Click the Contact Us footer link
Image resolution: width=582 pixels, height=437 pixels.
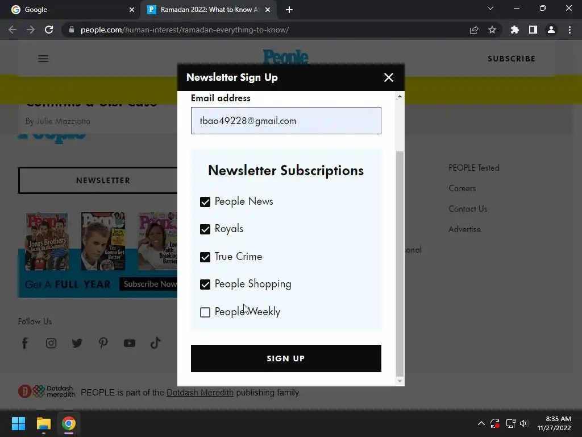click(x=468, y=209)
